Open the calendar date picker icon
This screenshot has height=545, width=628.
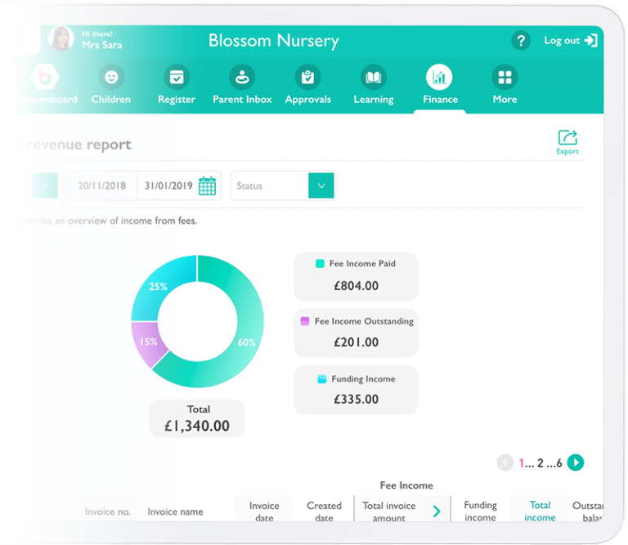pyautogui.click(x=208, y=185)
